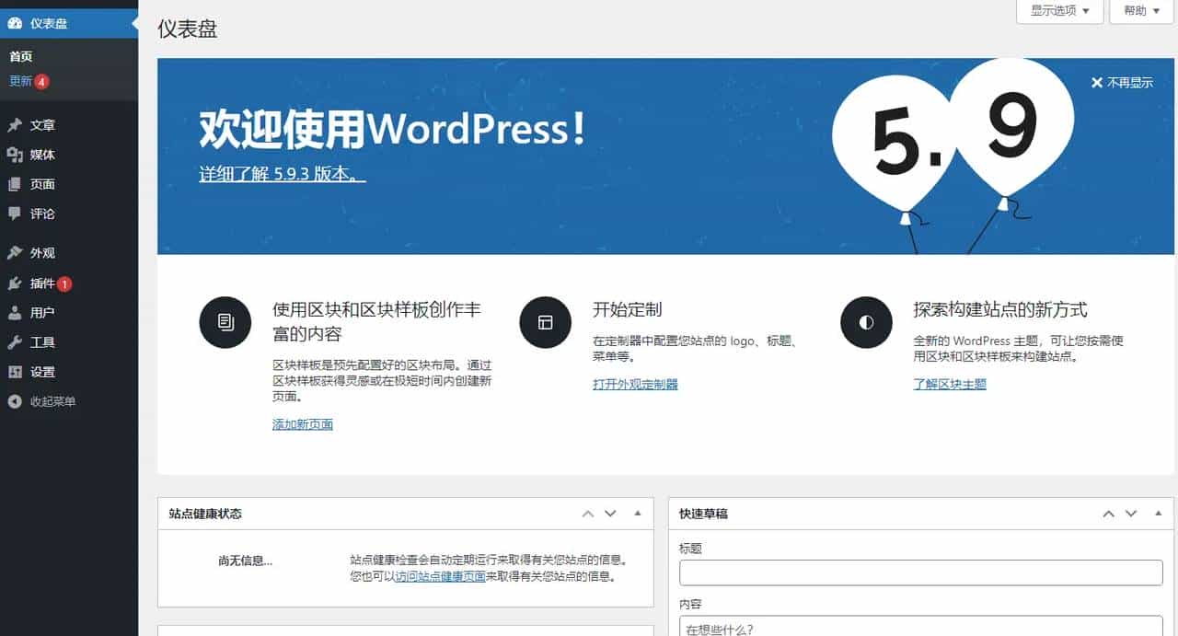Click the 打开外观定制器 link
The height and width of the screenshot is (636, 1178).
[636, 384]
